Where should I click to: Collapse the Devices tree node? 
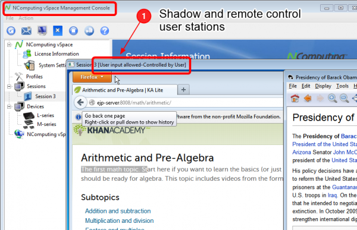(x=9, y=106)
